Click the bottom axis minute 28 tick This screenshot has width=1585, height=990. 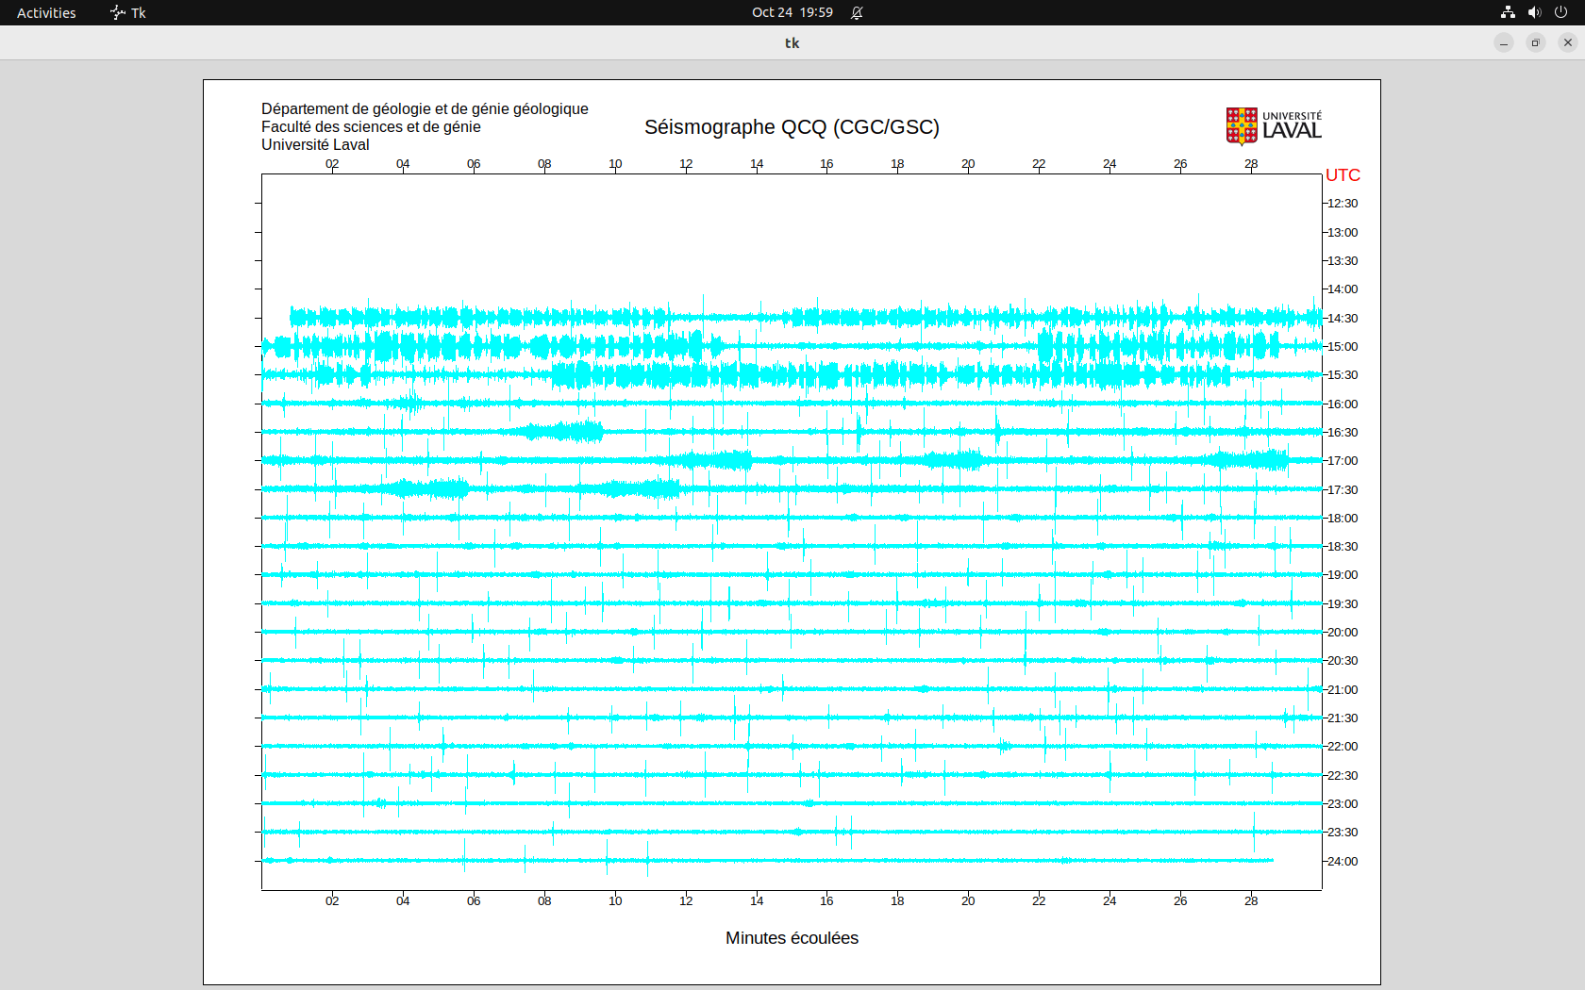[1251, 901]
